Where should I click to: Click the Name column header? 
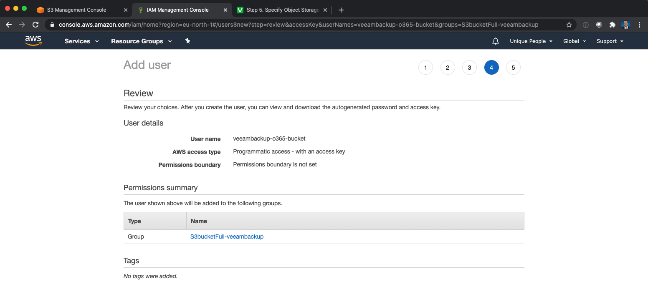[x=355, y=221]
